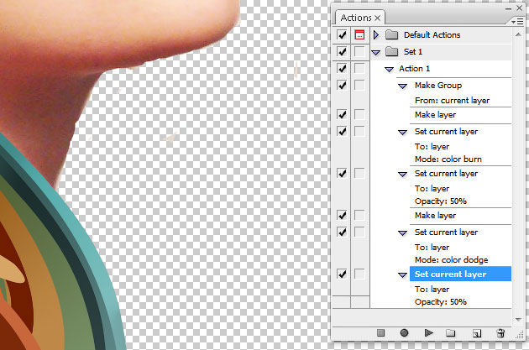Toggle Default Actions dialog icon
Viewport: 529px width, 350px height.
coord(359,34)
